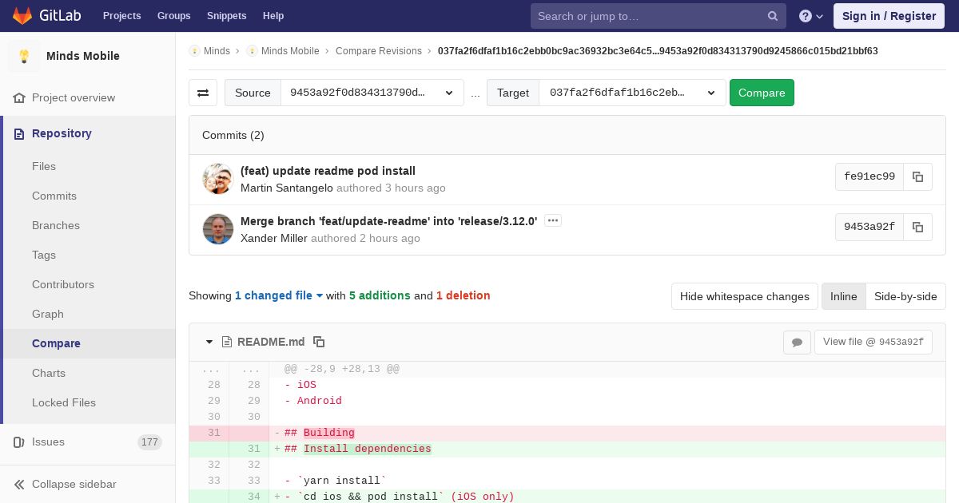Click the Issues sidebar icon

[19, 442]
